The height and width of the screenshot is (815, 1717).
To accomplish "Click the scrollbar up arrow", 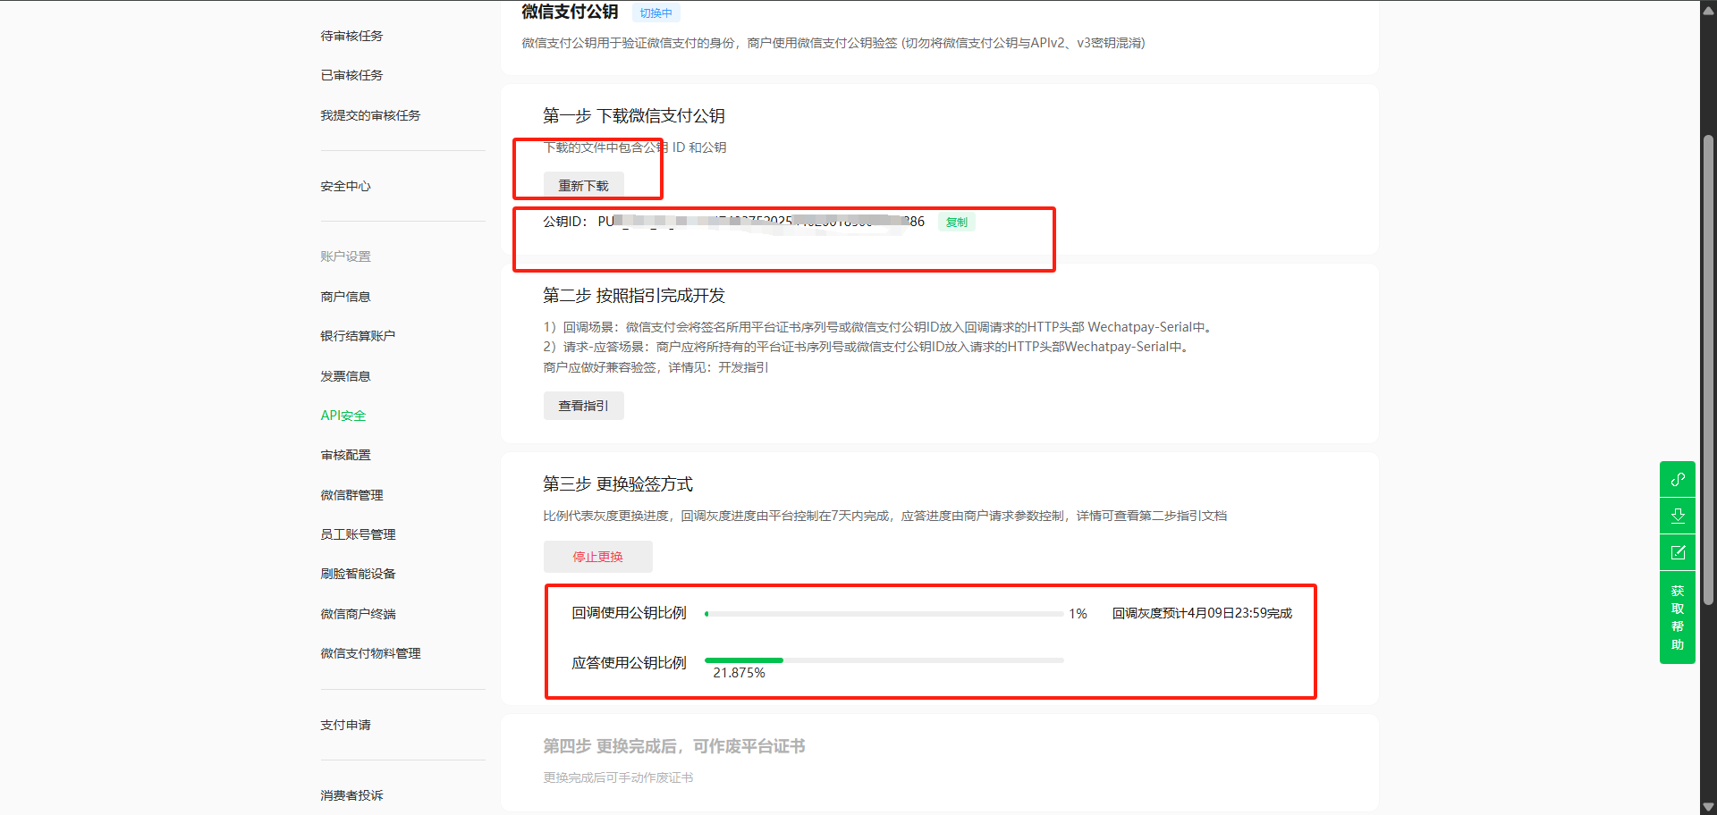I will (x=1708, y=11).
